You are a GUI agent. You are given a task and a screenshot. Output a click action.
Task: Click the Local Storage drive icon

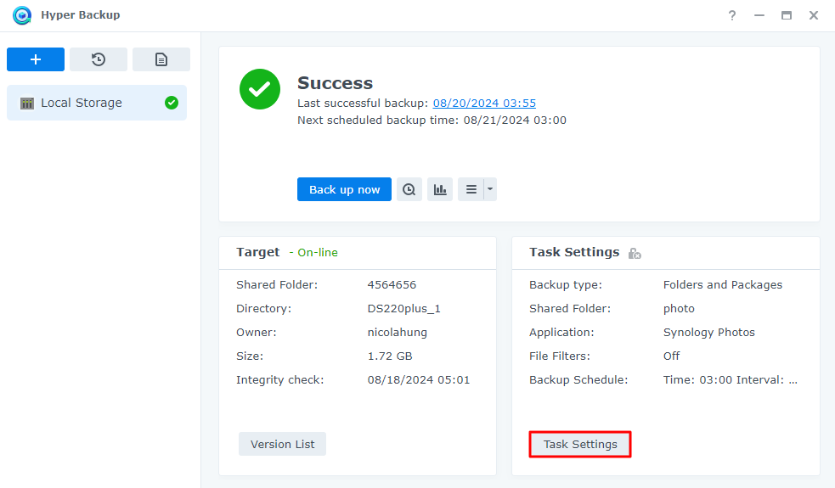point(27,104)
